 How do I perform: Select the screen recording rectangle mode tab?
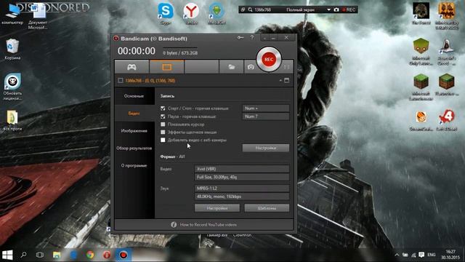pos(166,67)
